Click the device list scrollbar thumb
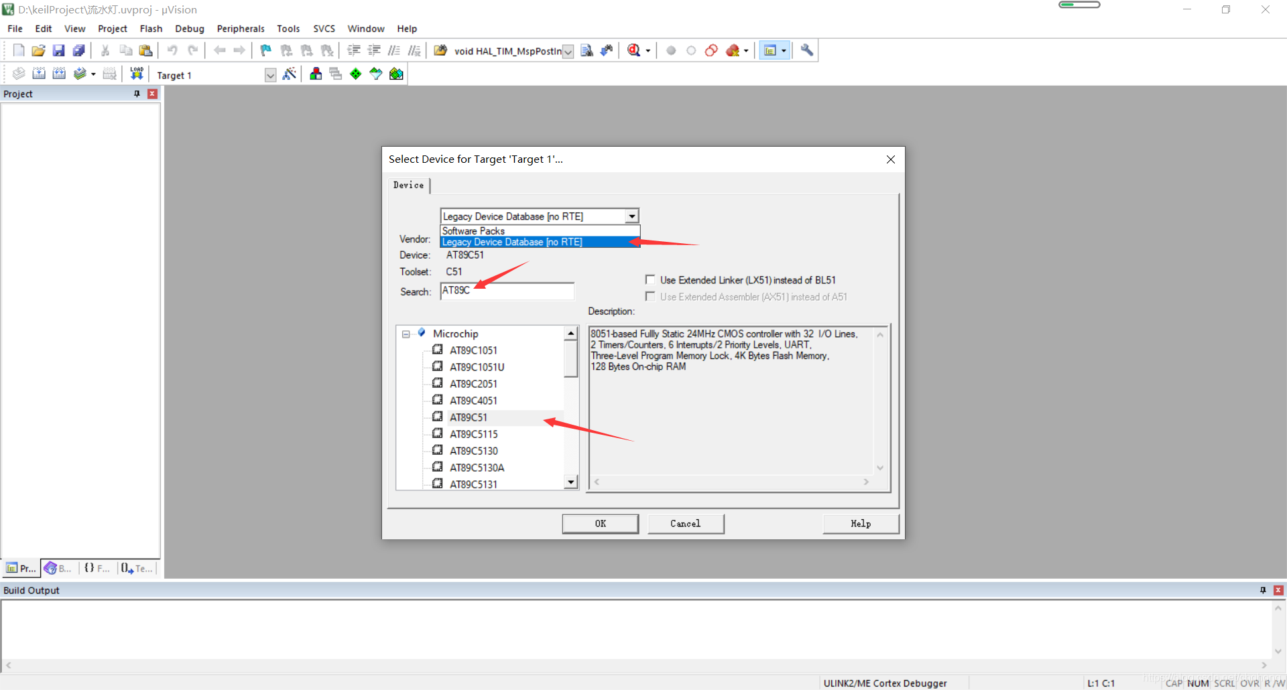1287x690 pixels. click(571, 359)
